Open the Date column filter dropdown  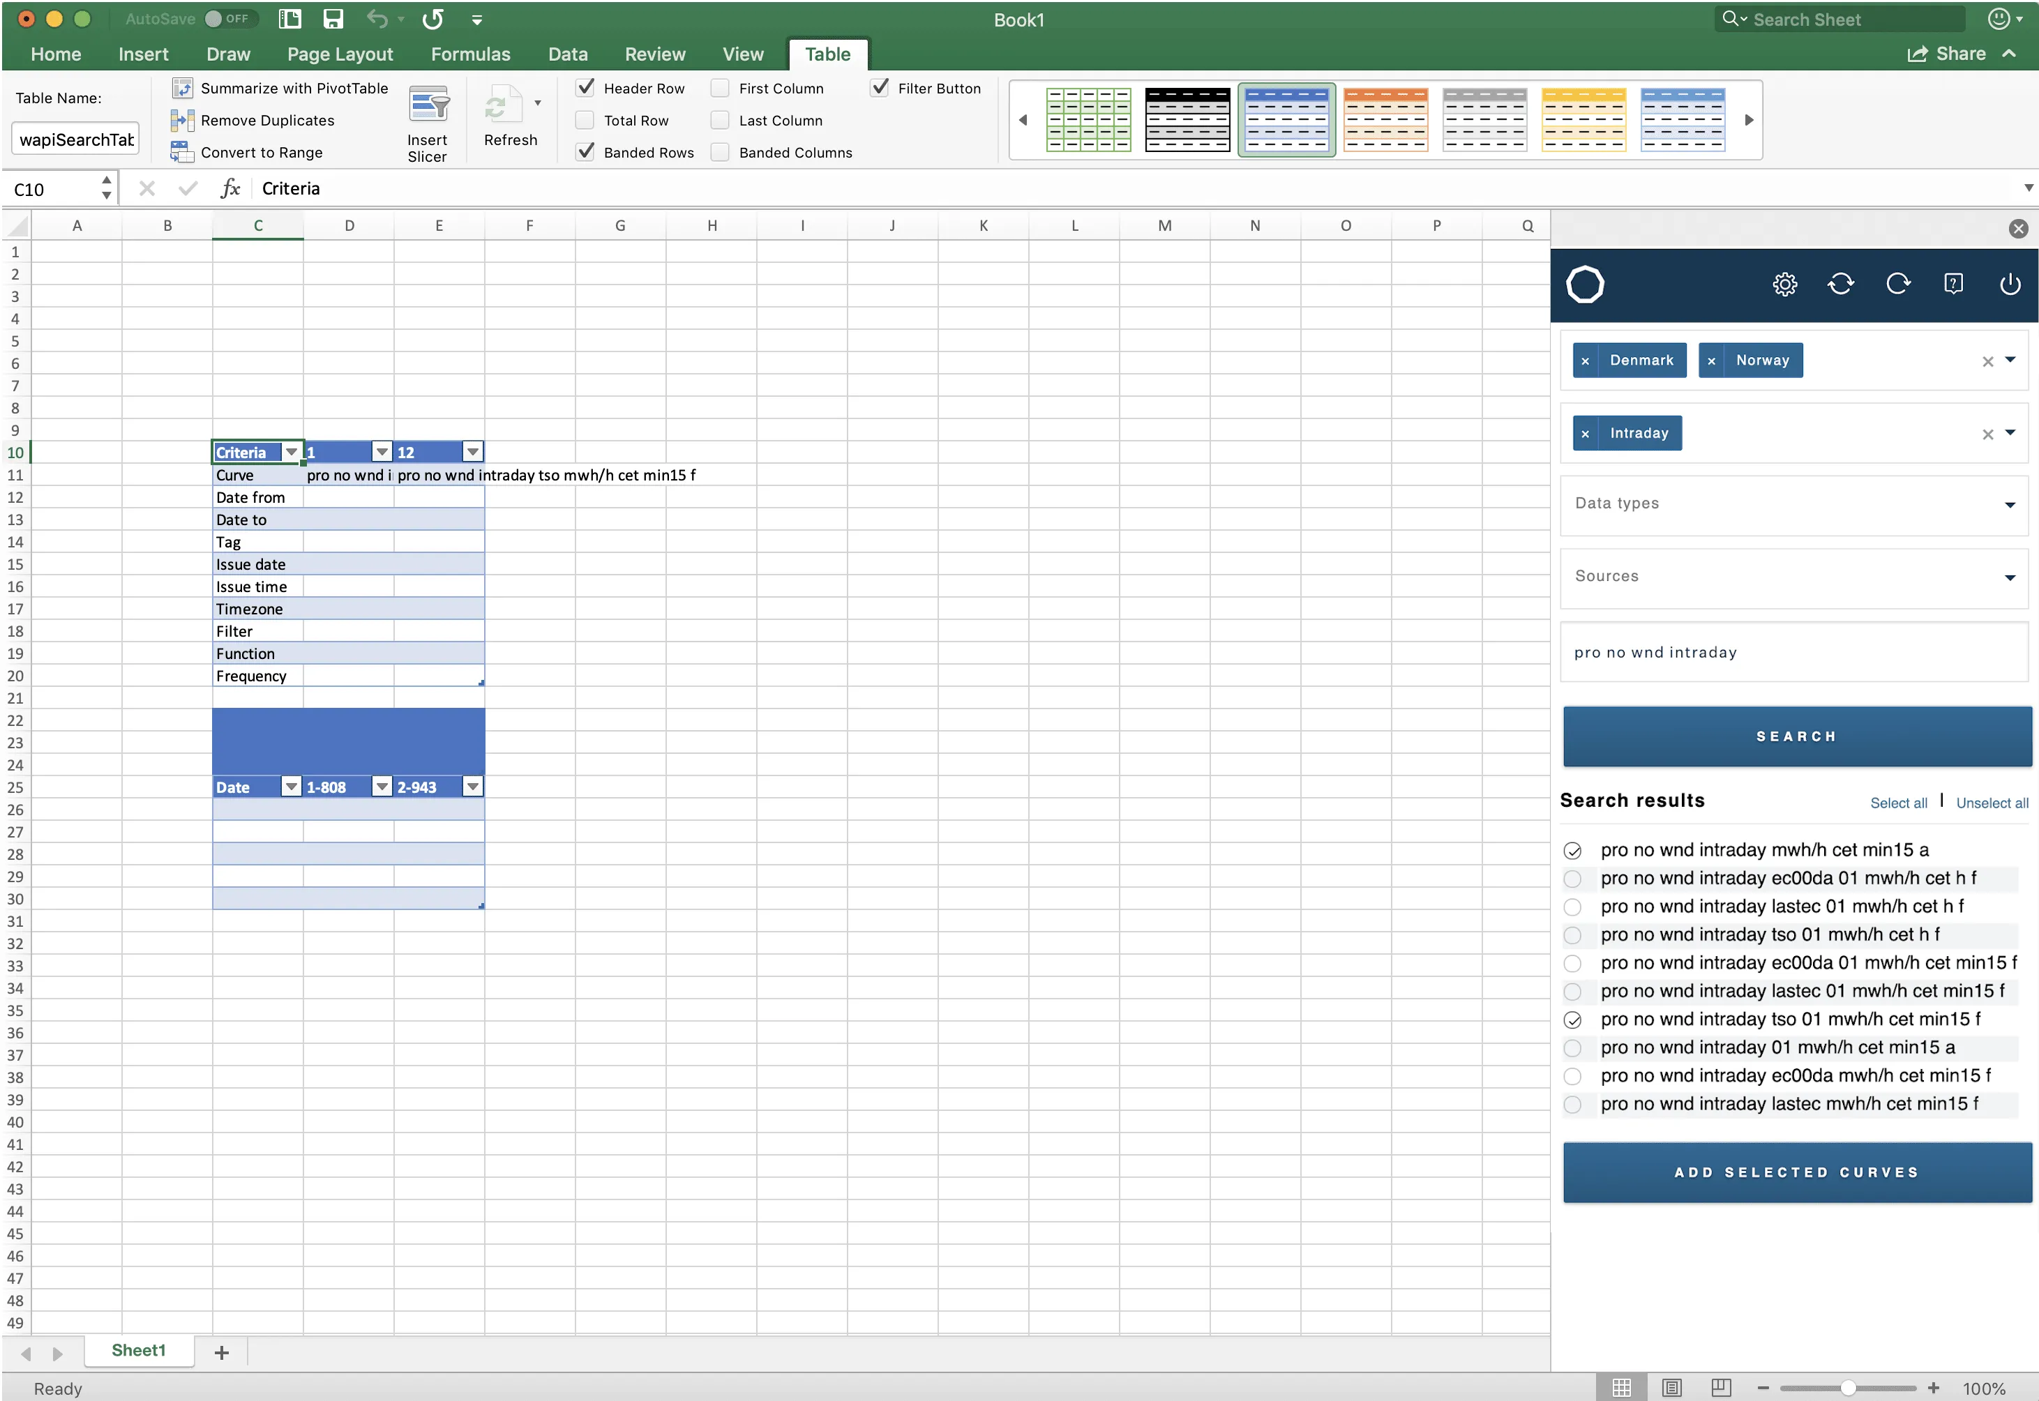click(291, 787)
